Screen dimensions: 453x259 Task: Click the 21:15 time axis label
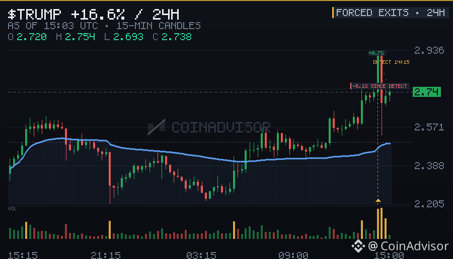click(106, 255)
